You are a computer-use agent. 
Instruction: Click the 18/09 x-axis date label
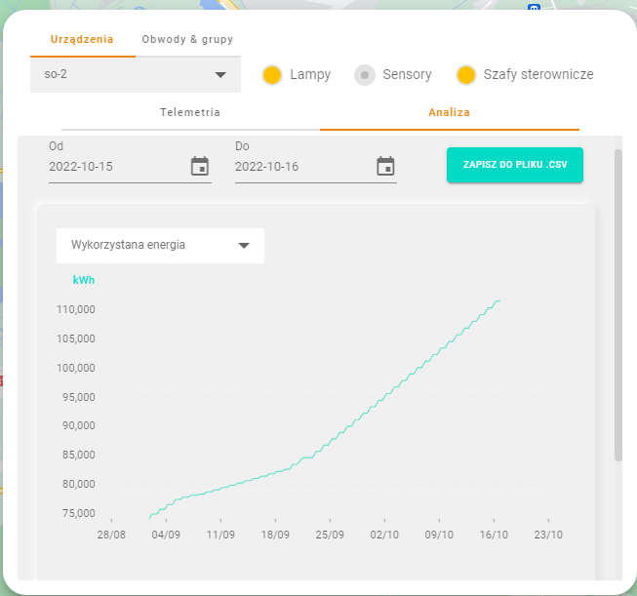[275, 535]
